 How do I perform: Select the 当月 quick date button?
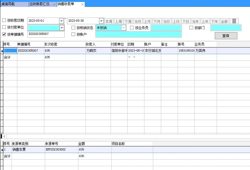tap(138, 21)
